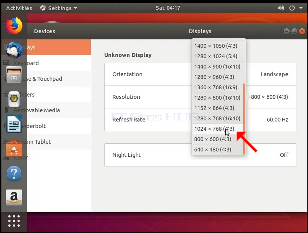Open the Files manager dock icon

pos(14,75)
